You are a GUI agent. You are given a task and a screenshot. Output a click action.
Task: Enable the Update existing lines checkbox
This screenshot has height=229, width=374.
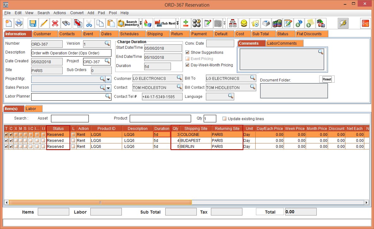click(224, 119)
